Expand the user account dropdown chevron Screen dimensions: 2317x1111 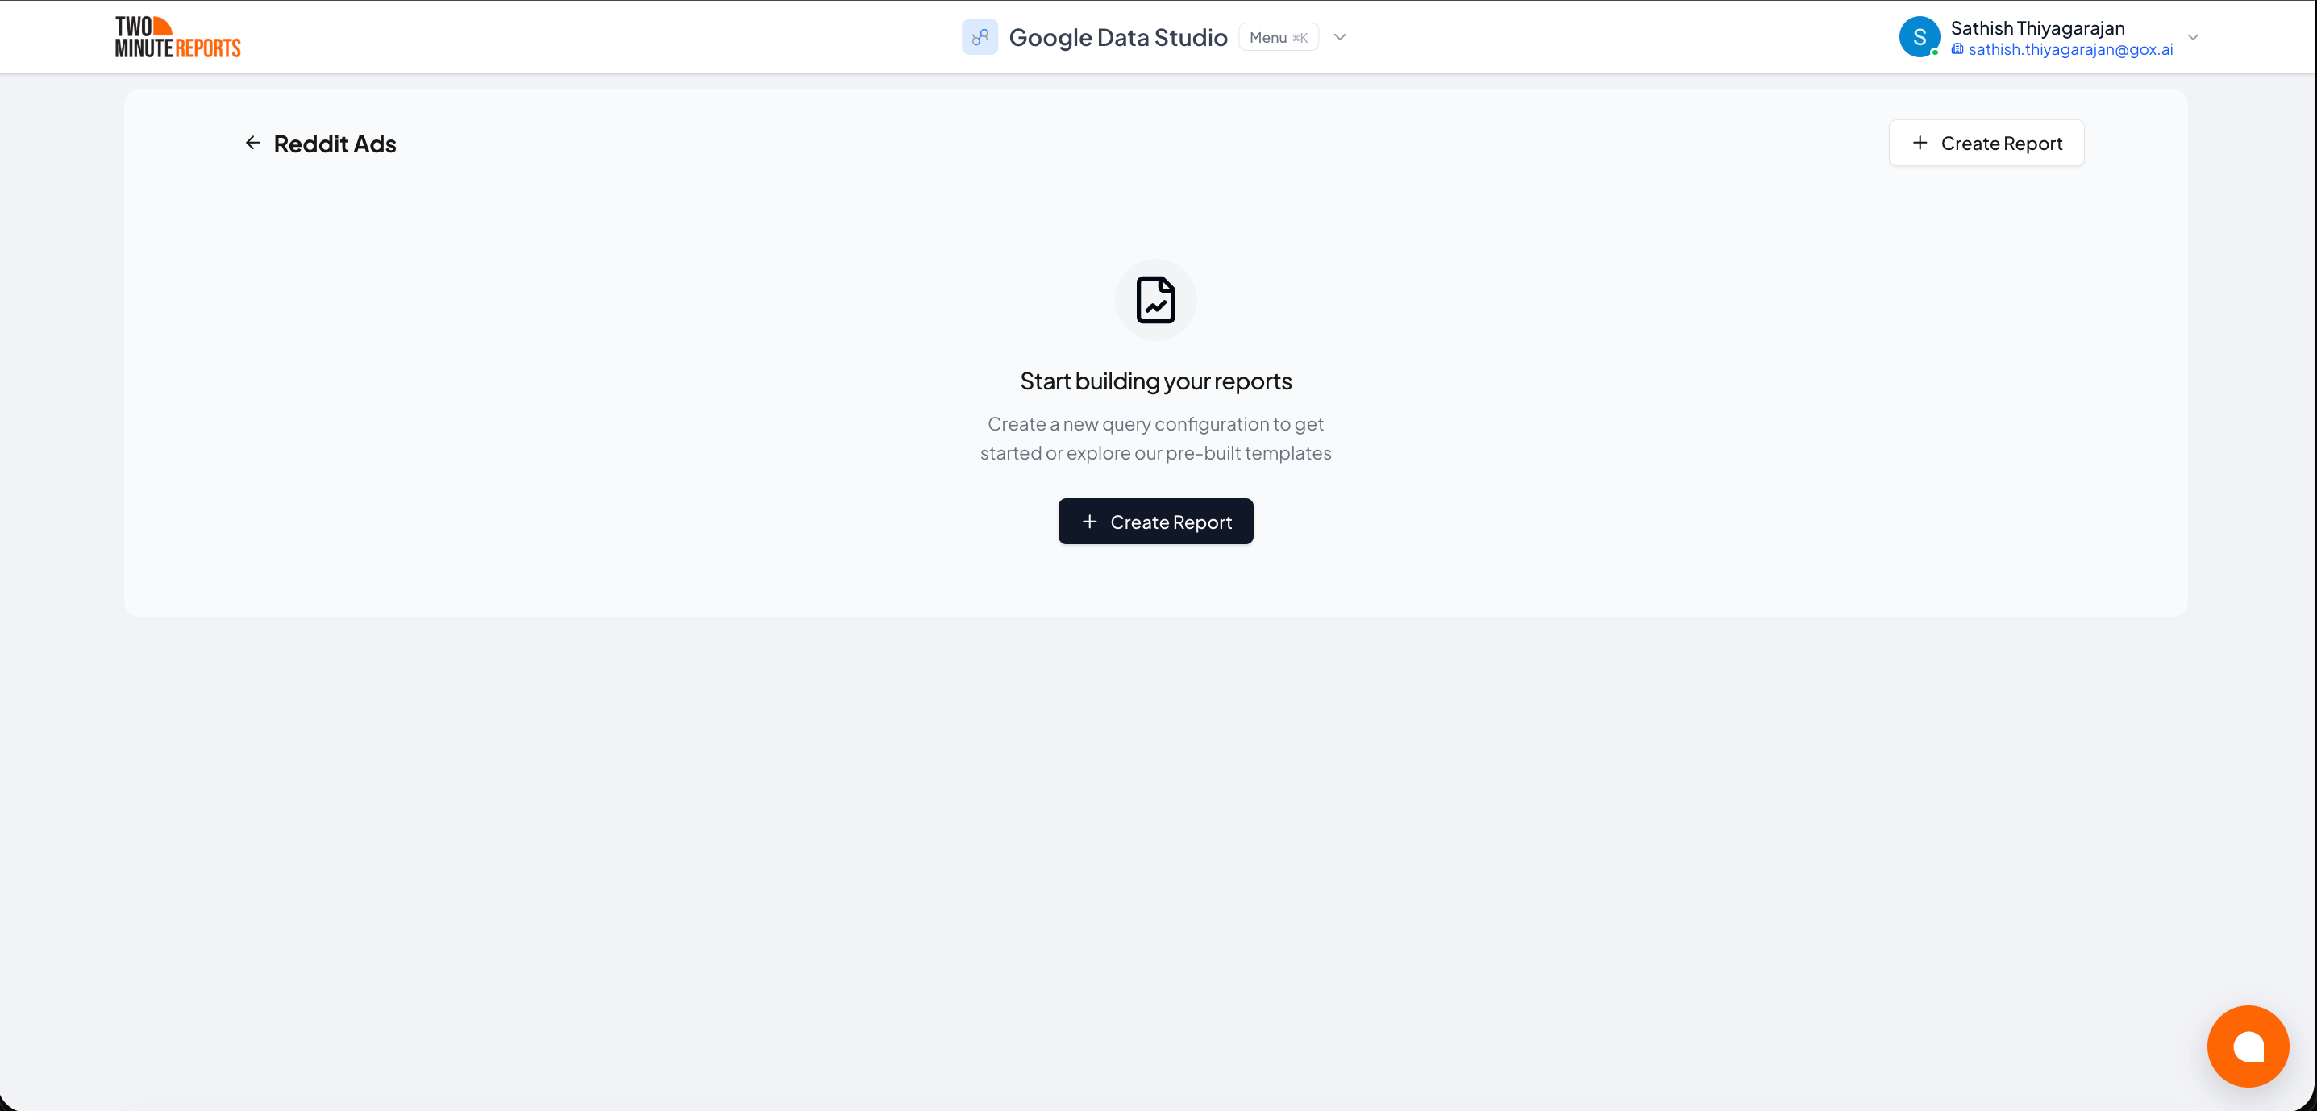click(x=2193, y=37)
